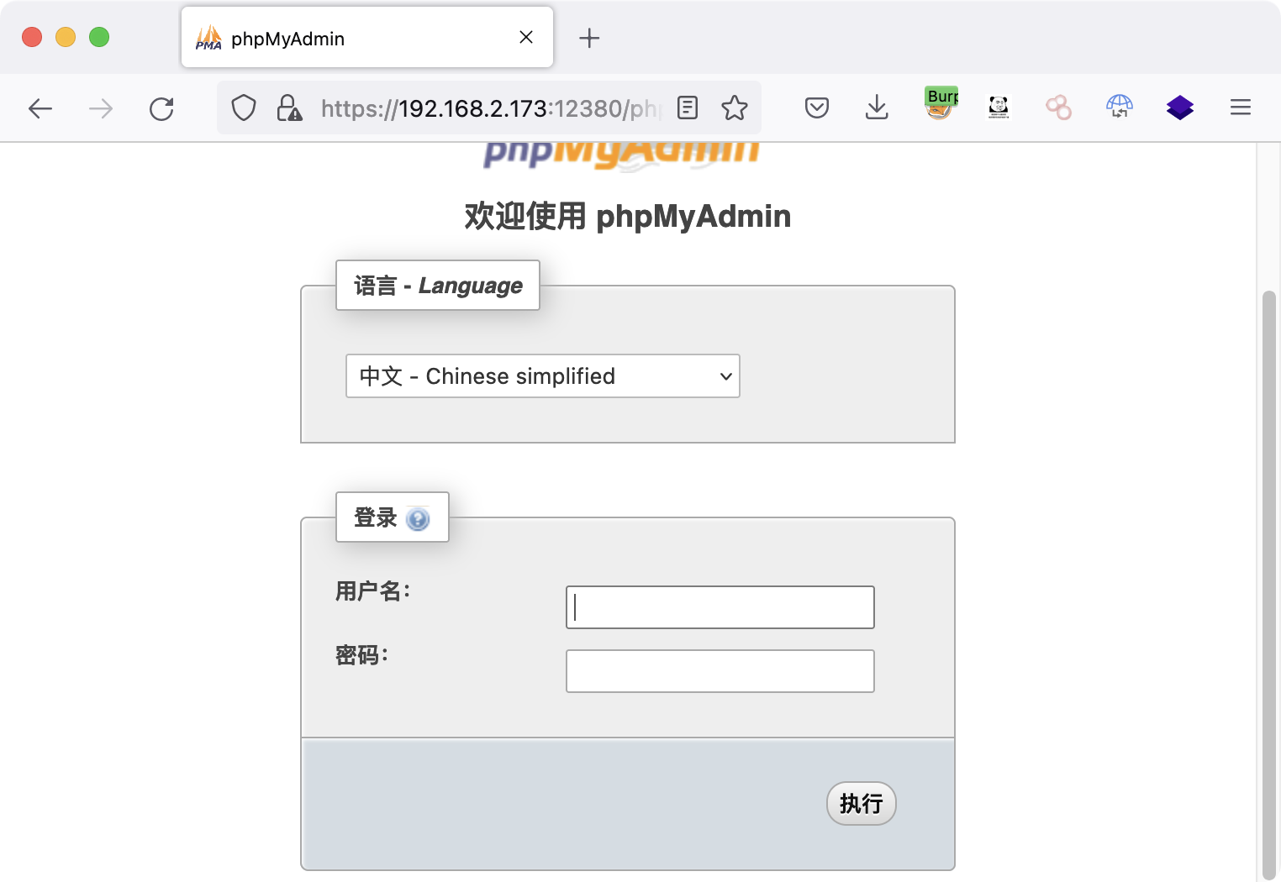The width and height of the screenshot is (1281, 882).
Task: Reload the current page
Action: tap(161, 108)
